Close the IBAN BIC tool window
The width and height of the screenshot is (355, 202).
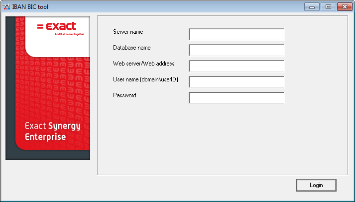345,7
